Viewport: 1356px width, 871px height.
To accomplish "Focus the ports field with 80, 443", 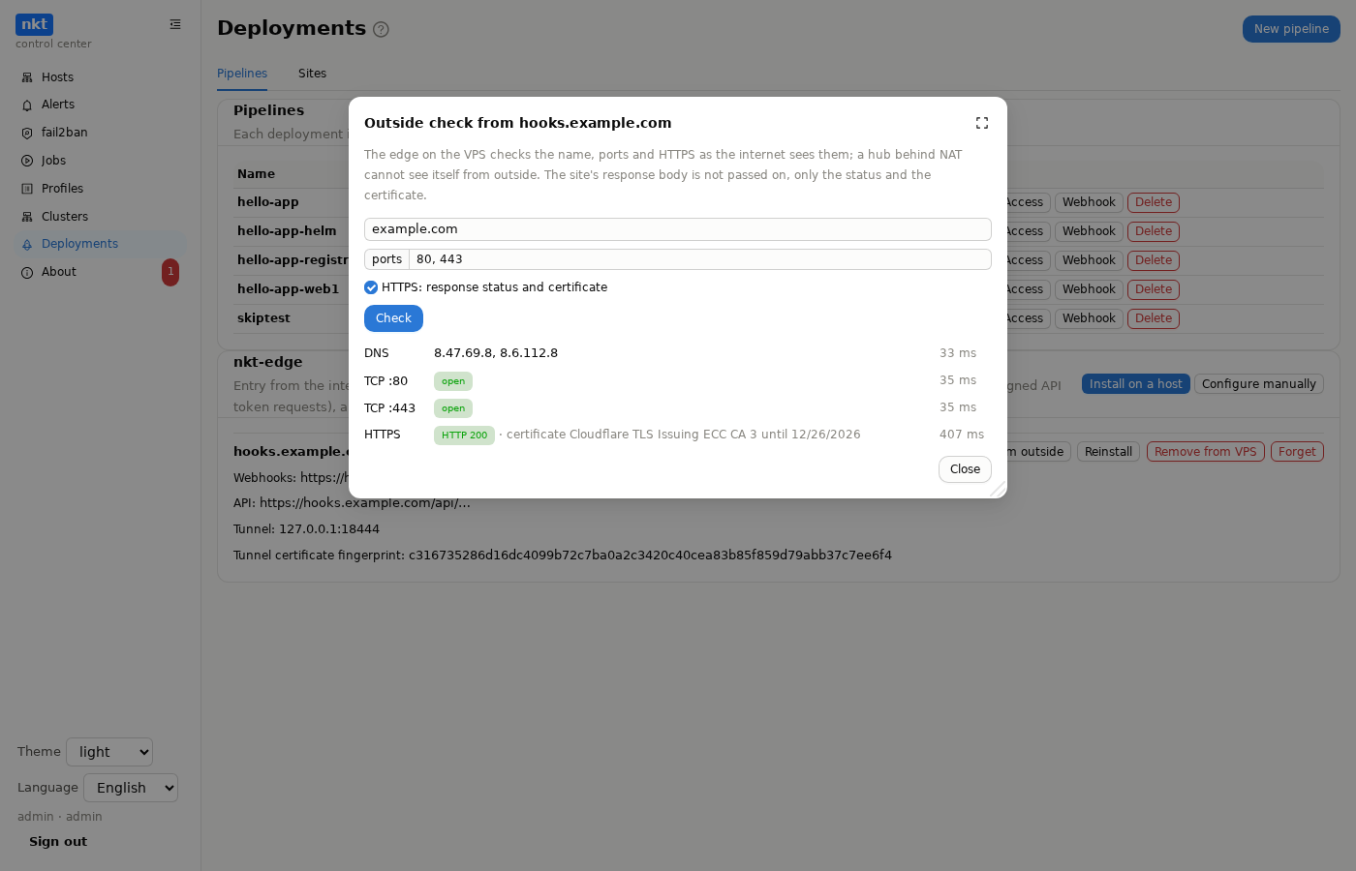I will (x=700, y=259).
